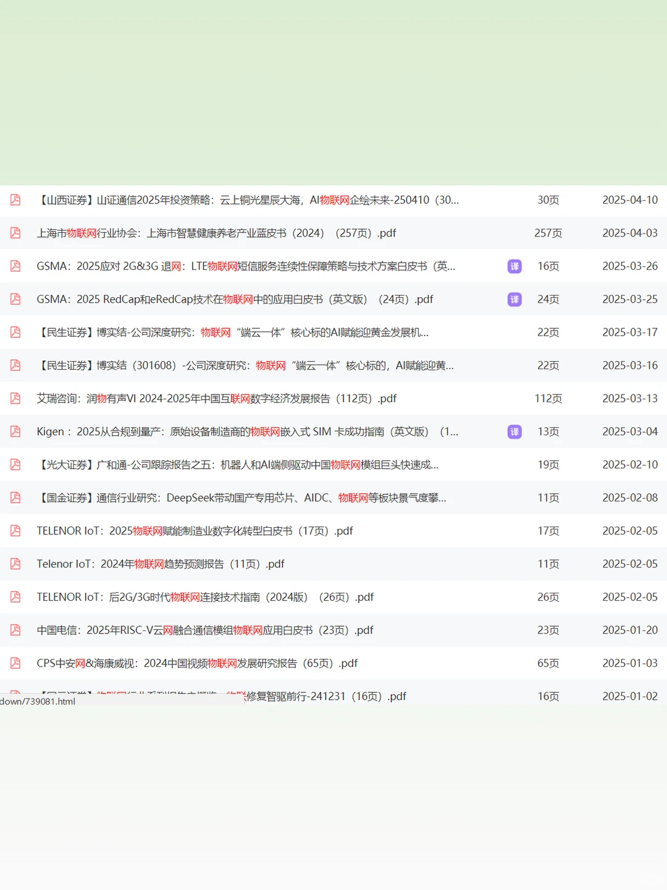Open 博实结(301608) 公司深度研究 report
667x890 pixels.
(245, 365)
